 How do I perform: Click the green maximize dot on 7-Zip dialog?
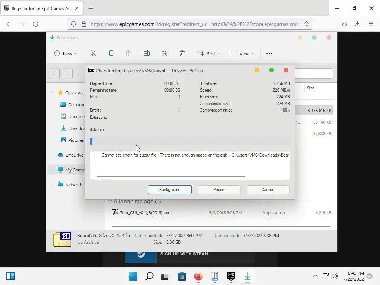point(272,70)
